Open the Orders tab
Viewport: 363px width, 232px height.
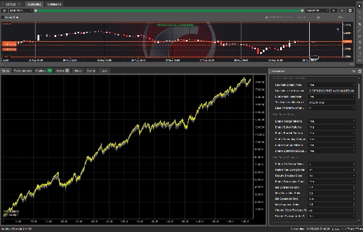tap(62, 71)
